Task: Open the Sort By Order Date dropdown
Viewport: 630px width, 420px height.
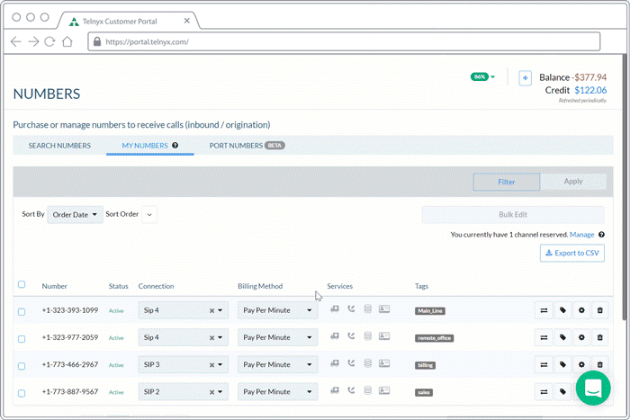Action: [75, 214]
